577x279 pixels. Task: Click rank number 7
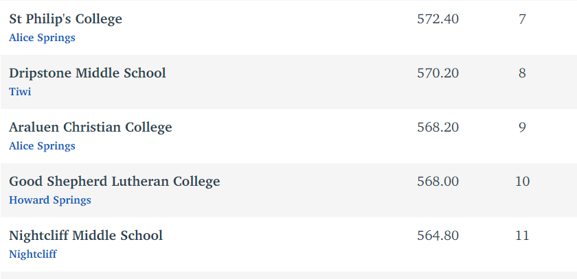(522, 19)
